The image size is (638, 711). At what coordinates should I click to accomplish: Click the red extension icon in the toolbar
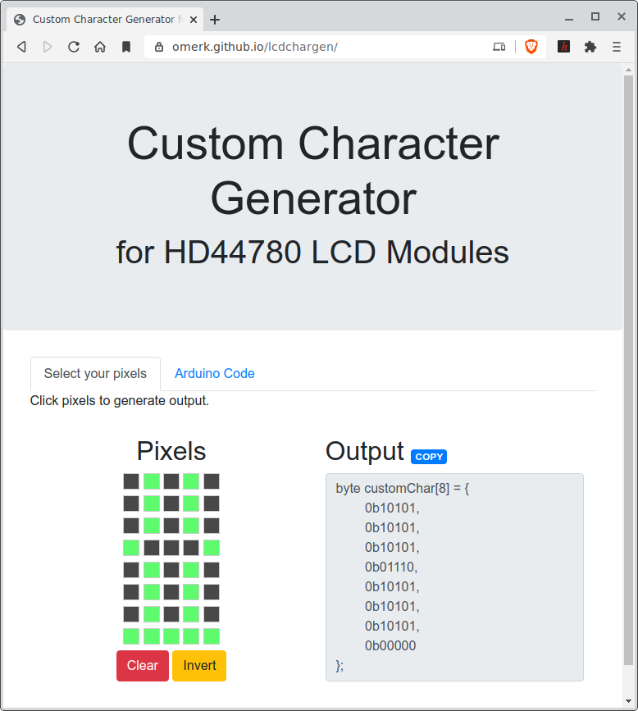[563, 47]
